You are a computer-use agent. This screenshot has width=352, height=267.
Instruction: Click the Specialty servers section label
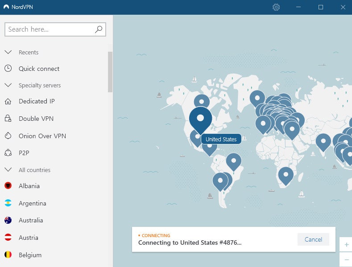click(40, 85)
